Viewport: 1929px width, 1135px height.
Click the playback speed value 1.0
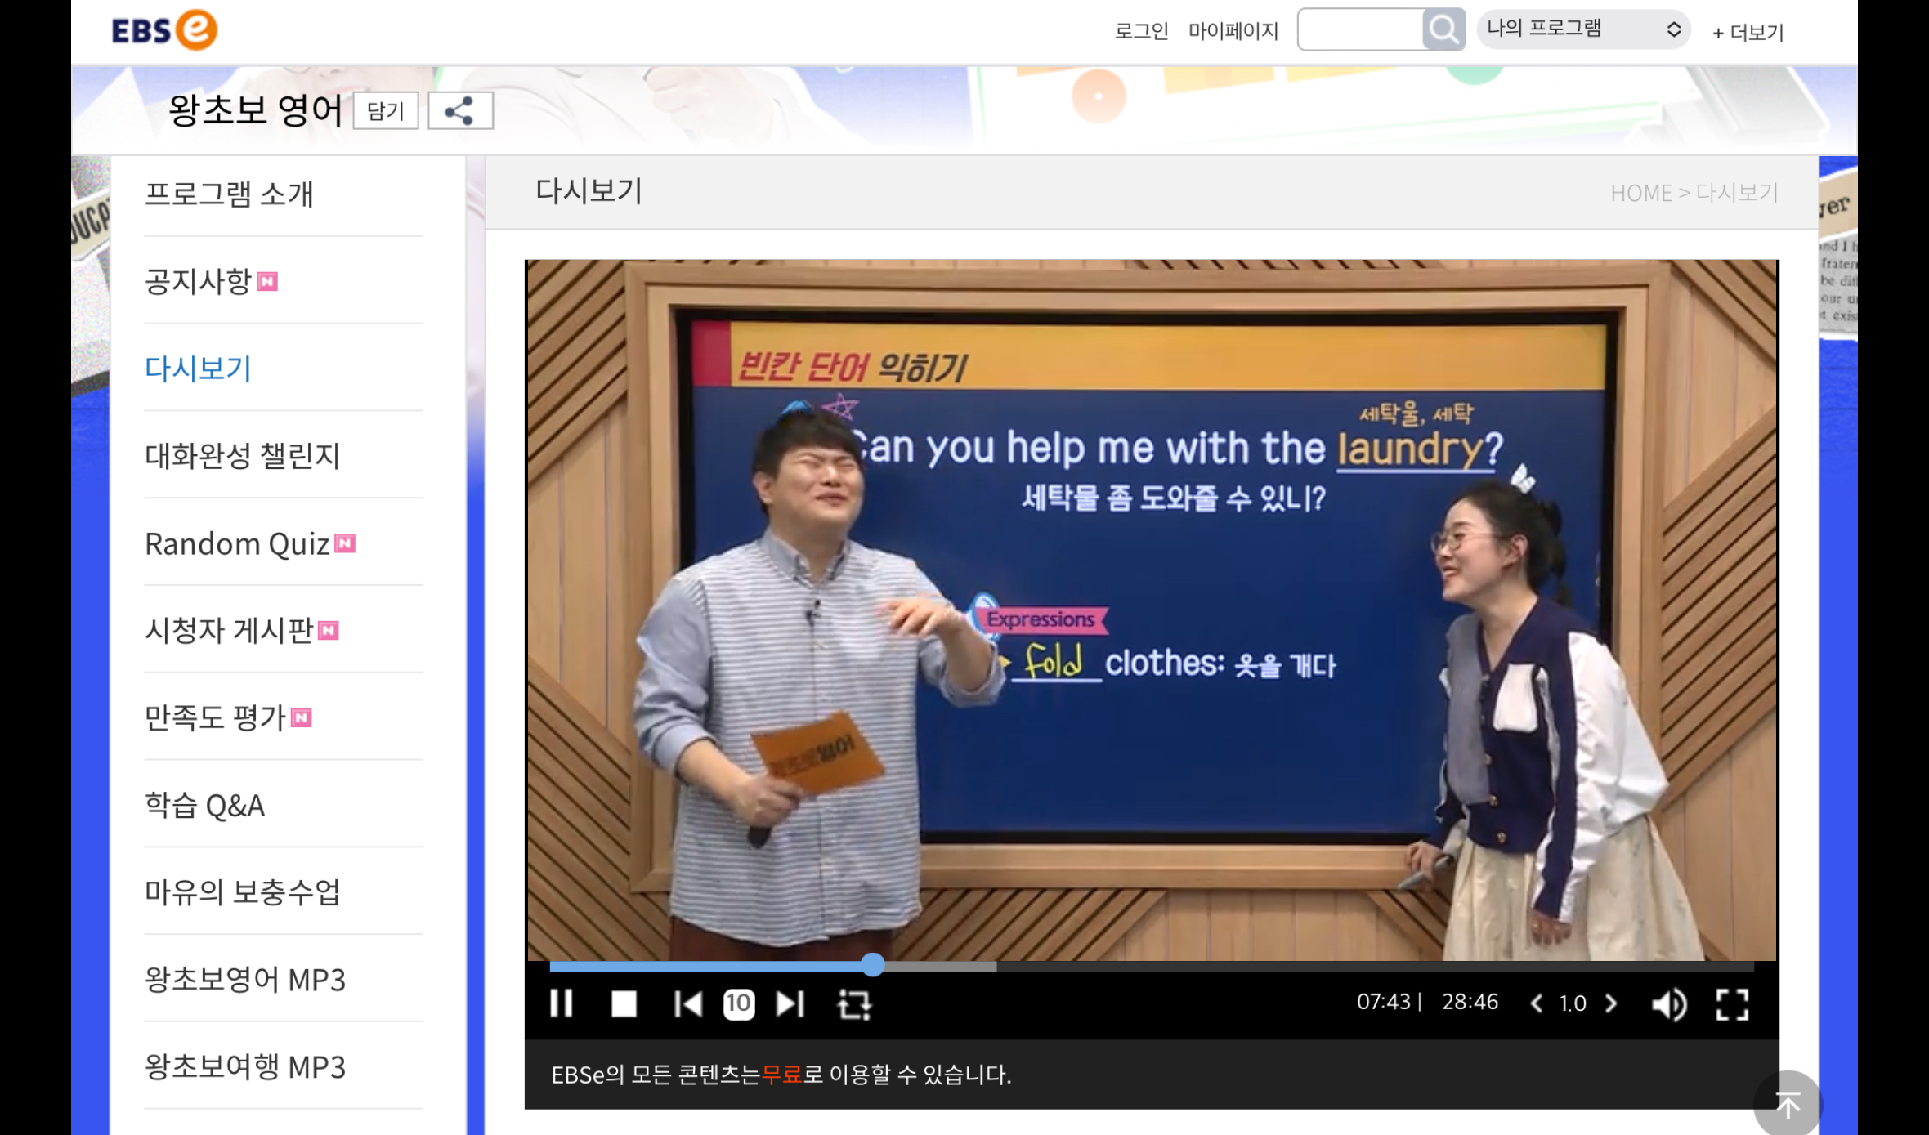[x=1573, y=1003]
